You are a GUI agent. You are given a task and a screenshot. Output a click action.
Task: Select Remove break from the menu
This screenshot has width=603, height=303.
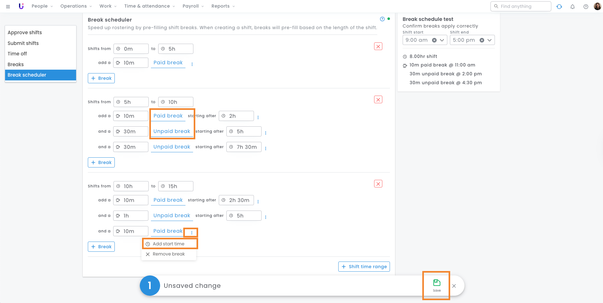(x=168, y=254)
